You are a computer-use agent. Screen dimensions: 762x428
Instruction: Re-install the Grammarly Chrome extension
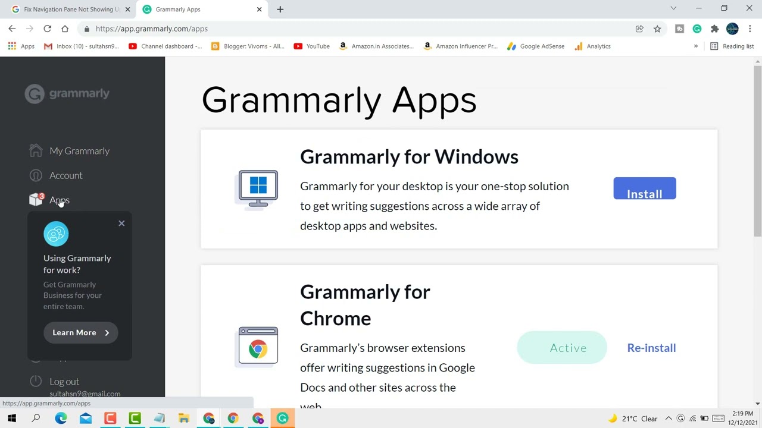pos(651,348)
